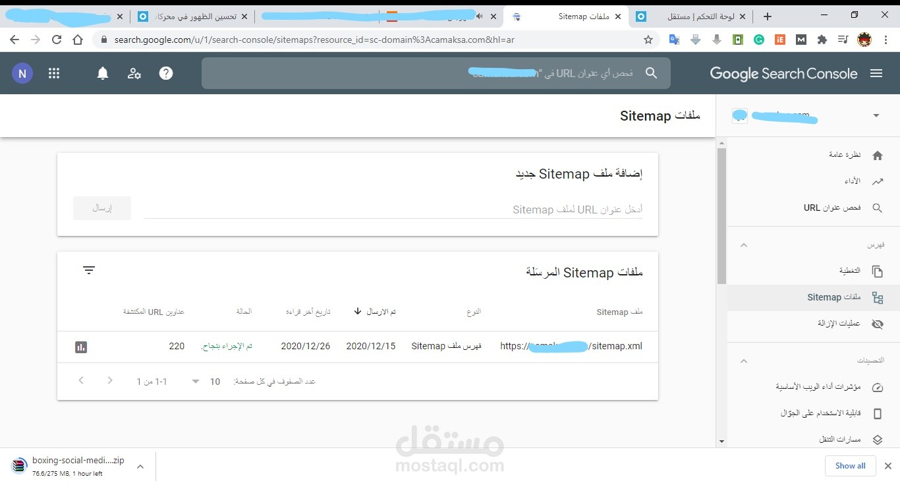
Task: Click the N account avatar
Action: pos(22,73)
